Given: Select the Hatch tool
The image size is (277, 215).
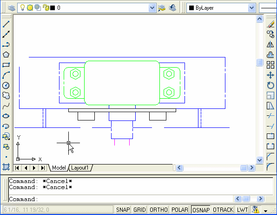Looking at the screenshot, I should (6, 167).
